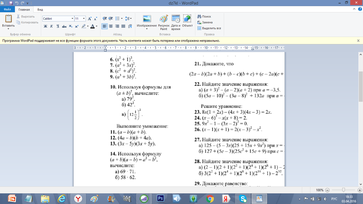The height and width of the screenshot is (204, 363).
Task: Click the zoom slider handle
Action: (344, 190)
